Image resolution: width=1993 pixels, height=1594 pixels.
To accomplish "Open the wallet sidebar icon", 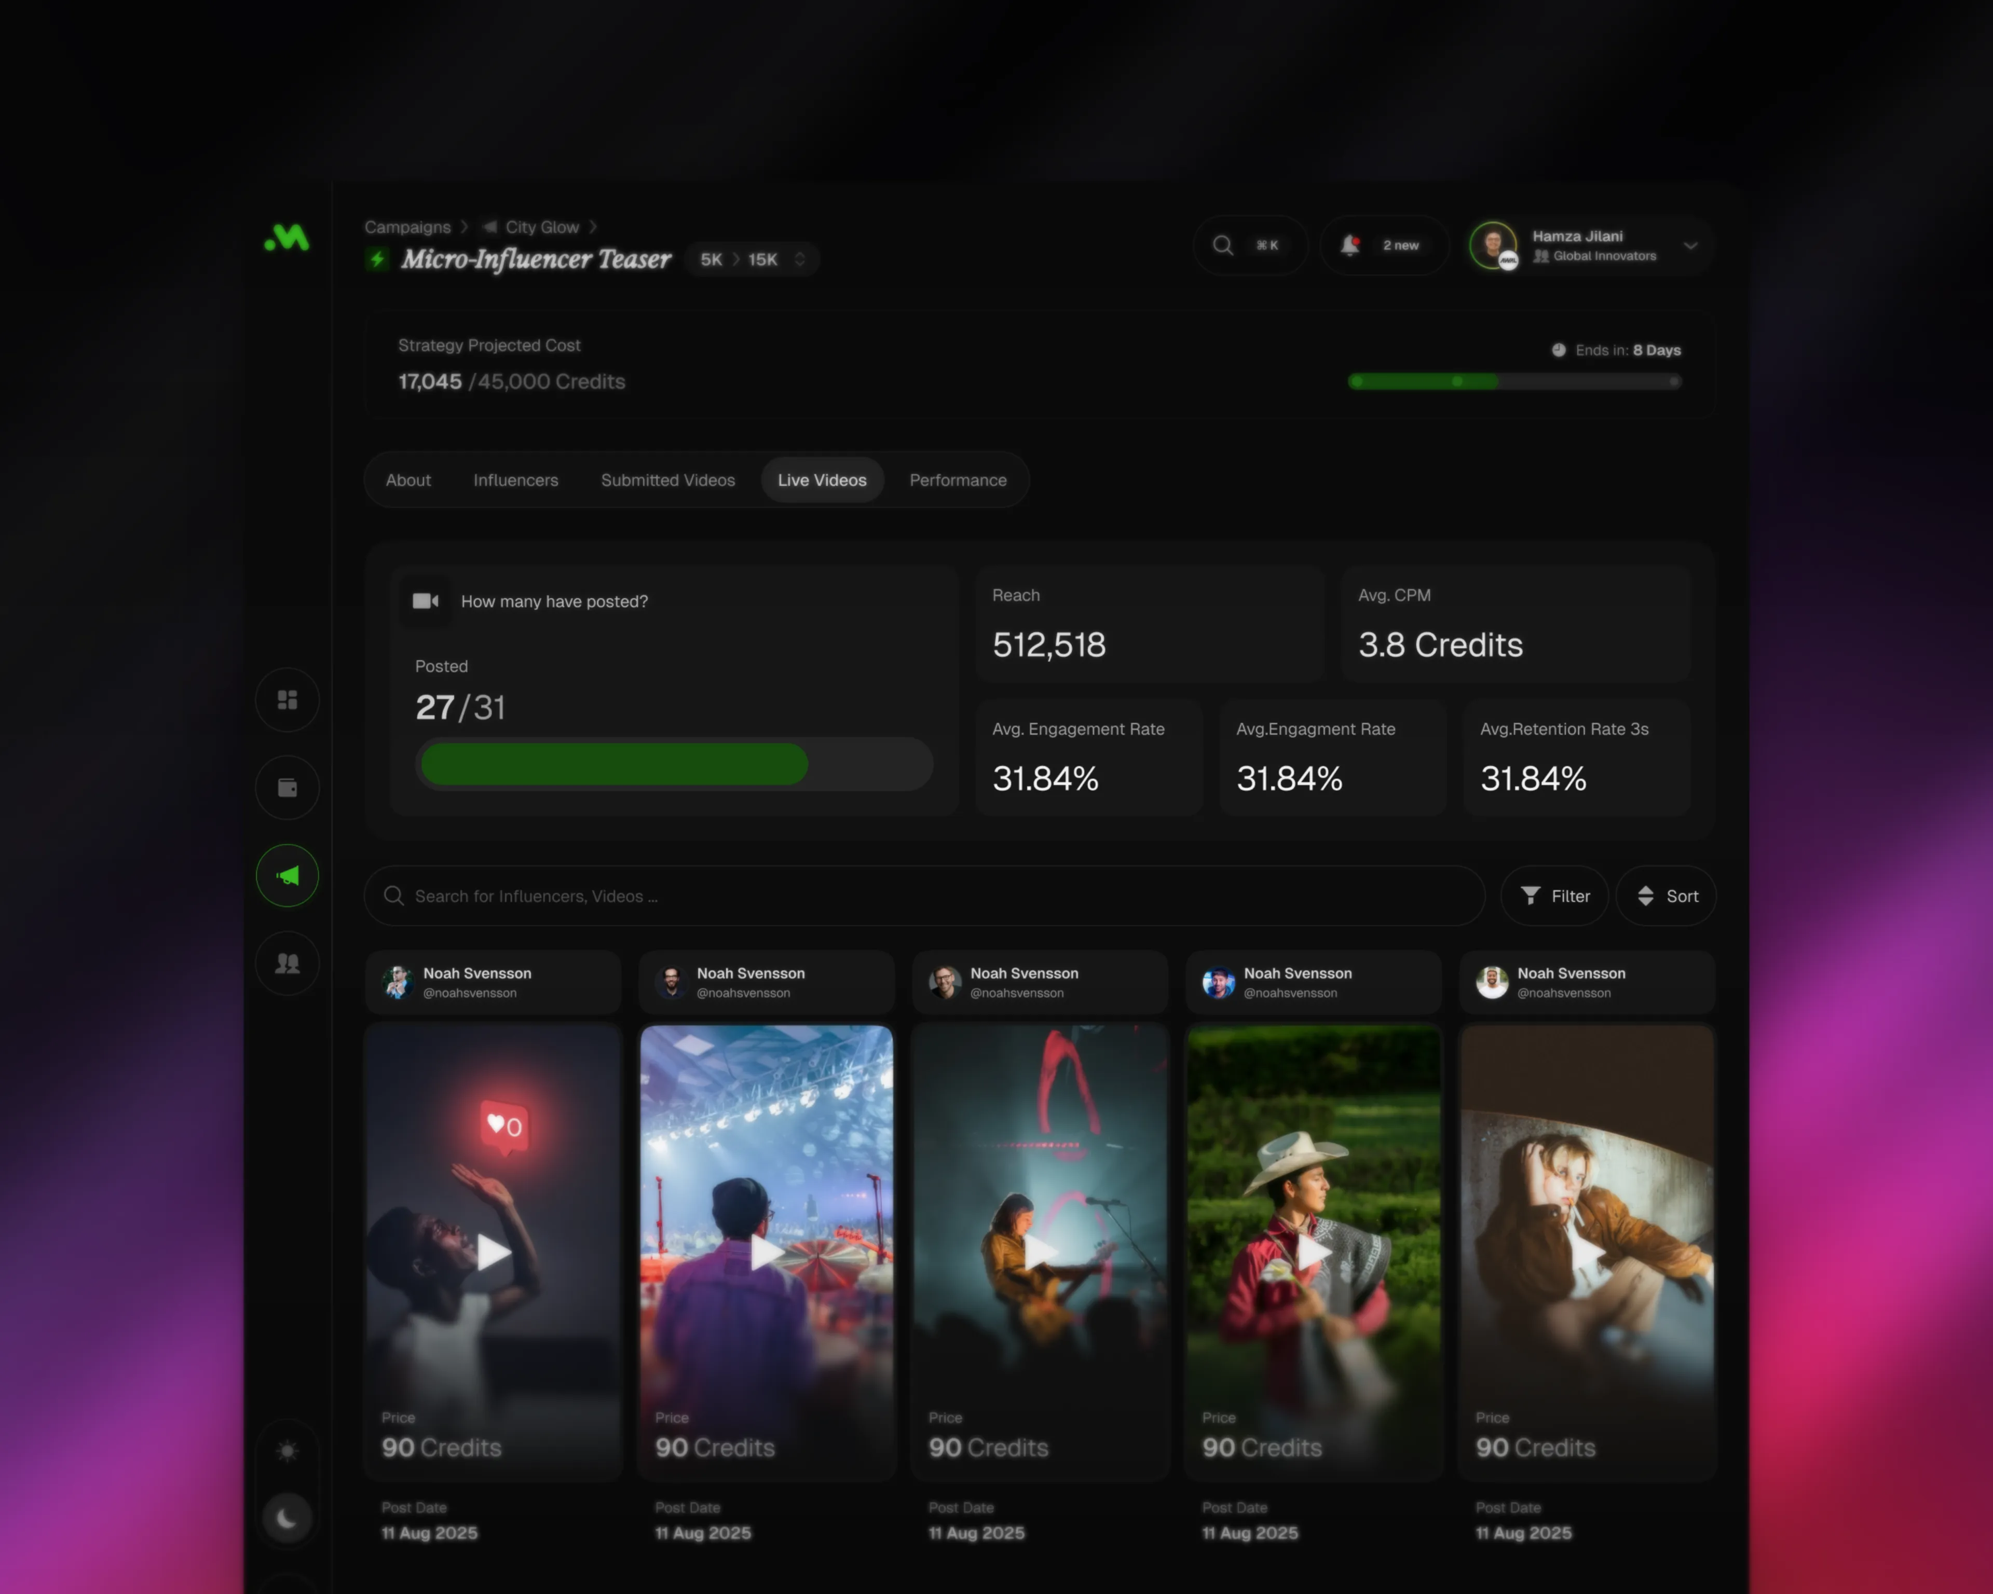I will [288, 787].
